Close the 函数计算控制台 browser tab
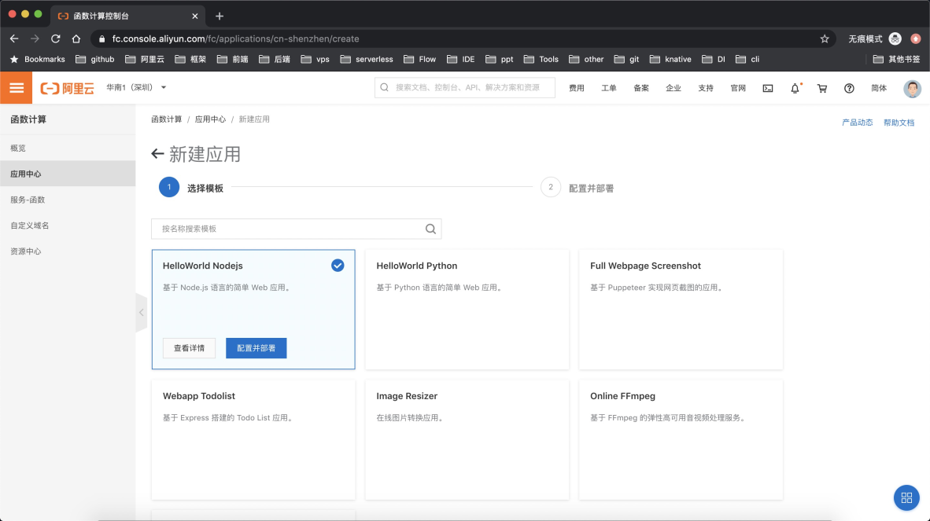 (194, 16)
